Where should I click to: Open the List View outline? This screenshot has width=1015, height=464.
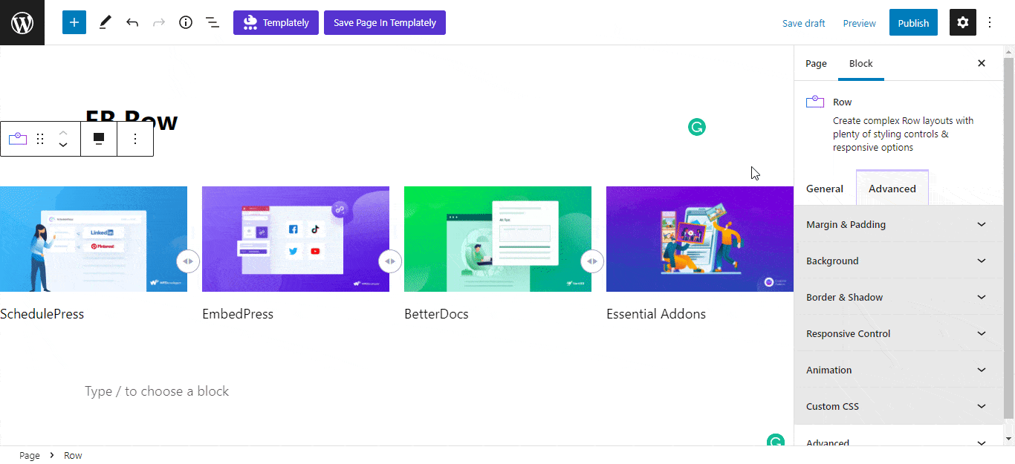point(213,22)
